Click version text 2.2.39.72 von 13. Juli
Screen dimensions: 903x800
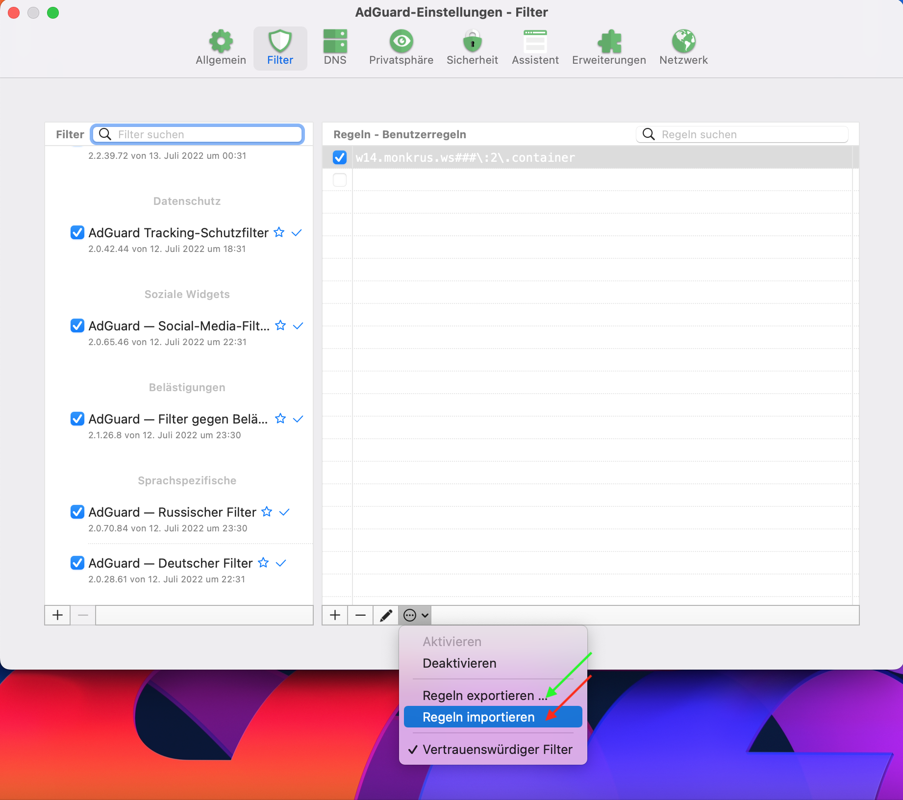(x=167, y=155)
